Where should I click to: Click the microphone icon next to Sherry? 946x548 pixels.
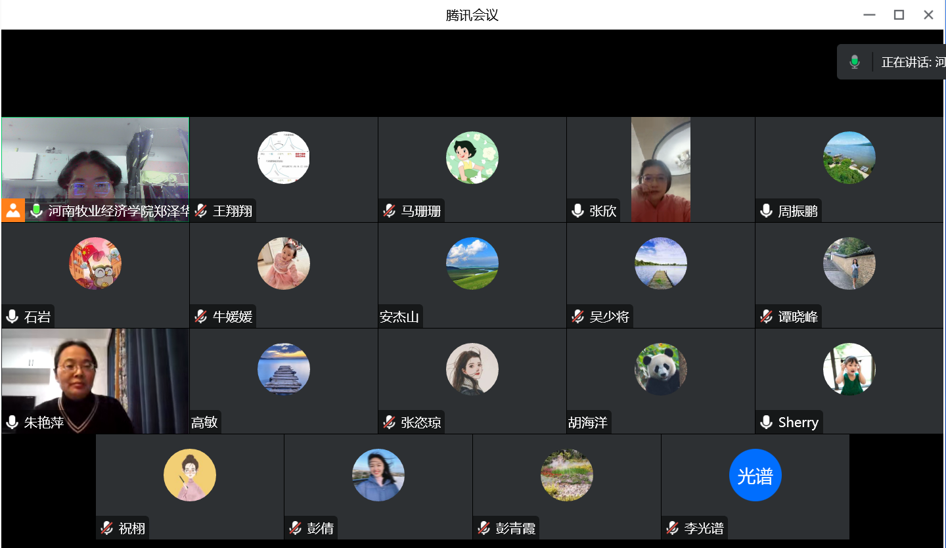click(767, 422)
